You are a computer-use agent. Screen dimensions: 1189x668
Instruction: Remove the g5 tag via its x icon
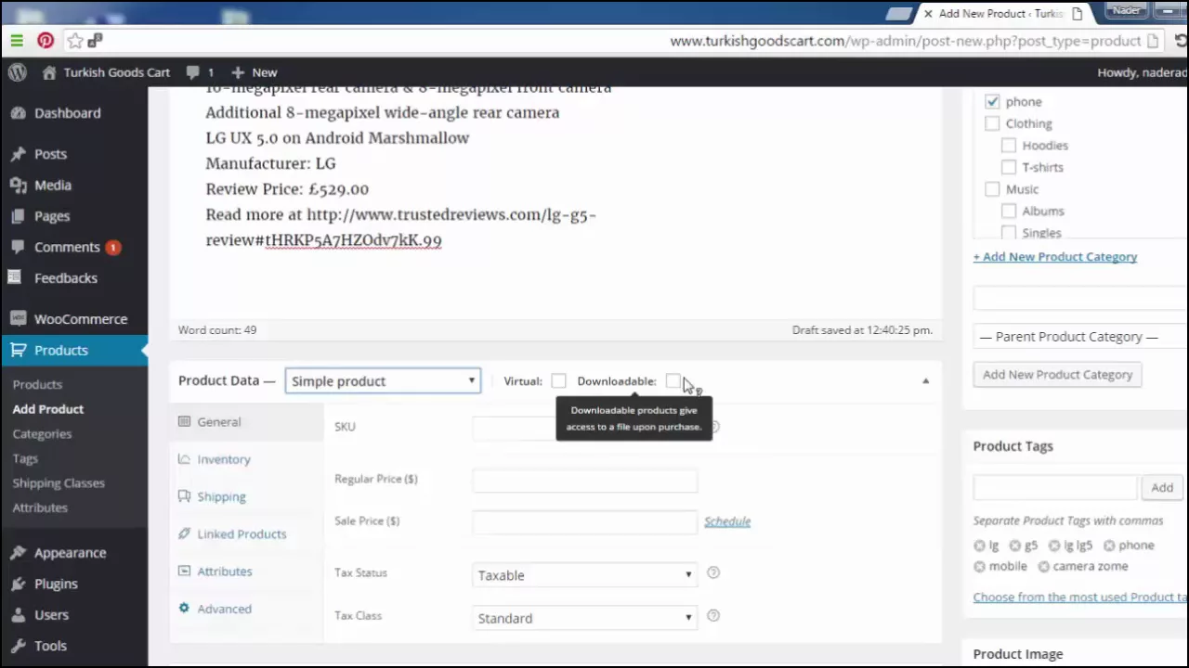(1015, 546)
